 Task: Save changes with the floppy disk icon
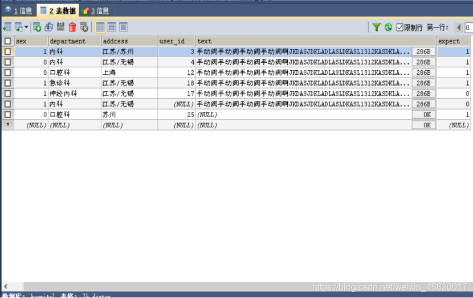point(60,27)
